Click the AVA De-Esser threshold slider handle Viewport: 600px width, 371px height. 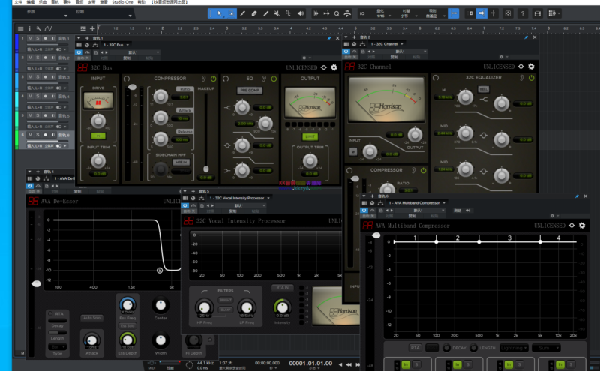click(36, 283)
